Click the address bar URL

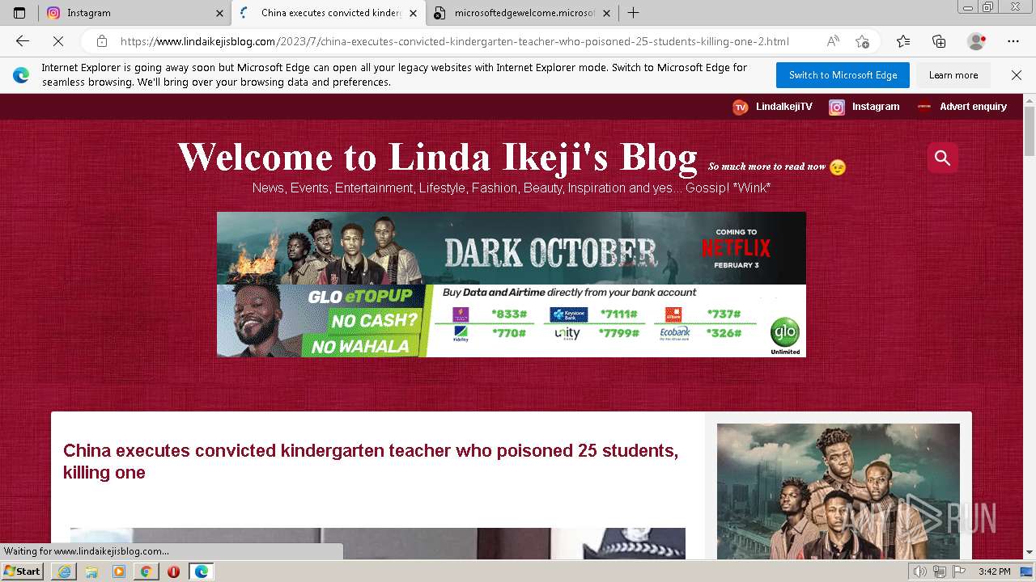455,41
